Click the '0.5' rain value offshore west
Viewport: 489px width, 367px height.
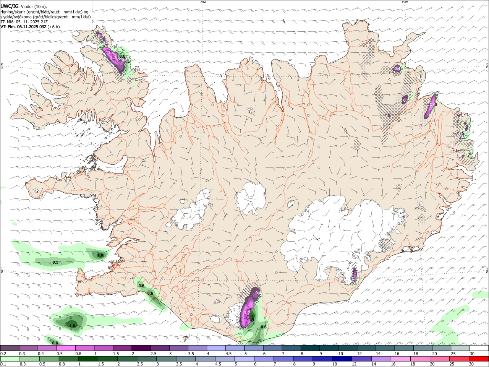pos(55,262)
